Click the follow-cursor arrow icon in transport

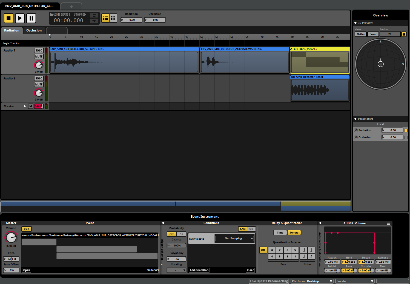click(94, 21)
